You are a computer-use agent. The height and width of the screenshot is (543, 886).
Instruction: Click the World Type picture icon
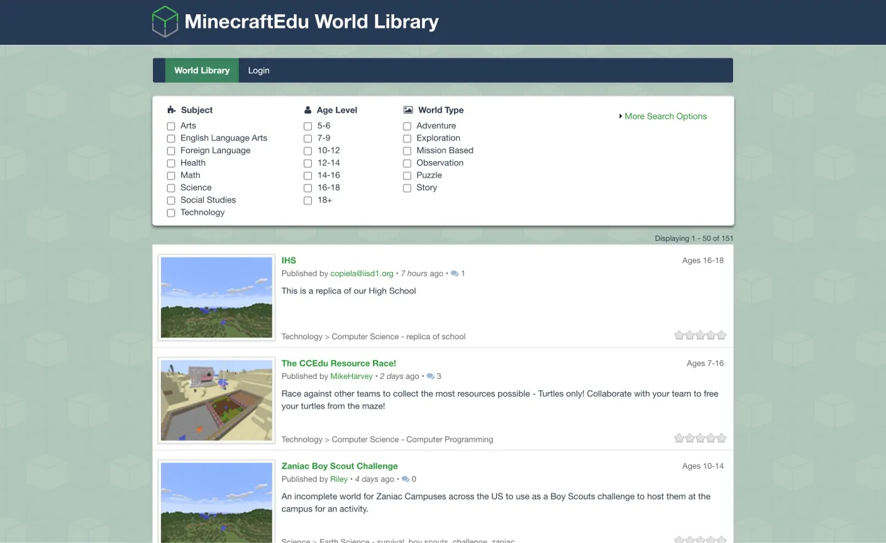[408, 110]
